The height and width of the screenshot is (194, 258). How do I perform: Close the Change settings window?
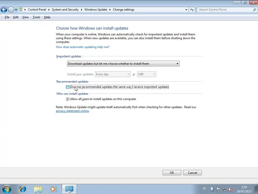[x=253, y=3]
